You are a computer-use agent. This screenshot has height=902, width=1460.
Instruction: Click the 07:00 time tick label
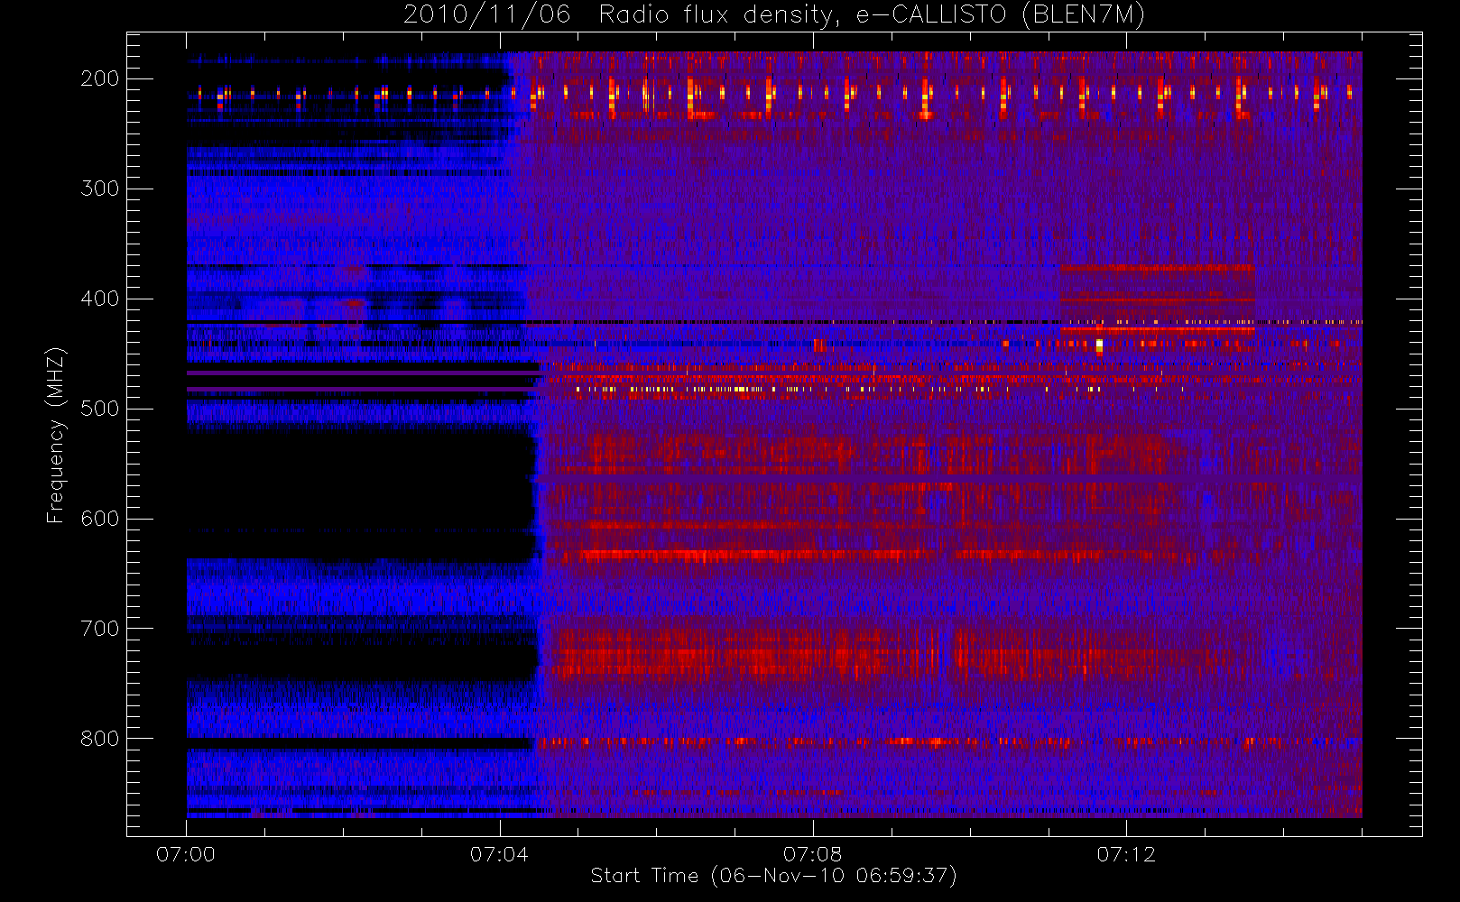(186, 854)
